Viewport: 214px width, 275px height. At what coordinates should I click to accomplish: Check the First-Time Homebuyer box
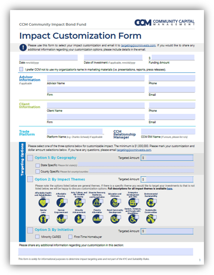click(70, 237)
